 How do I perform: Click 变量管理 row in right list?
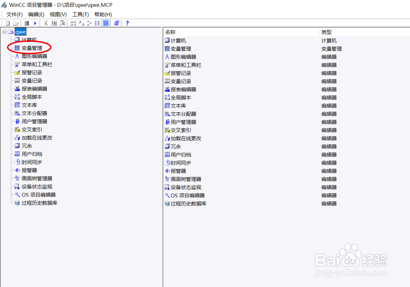click(287, 49)
